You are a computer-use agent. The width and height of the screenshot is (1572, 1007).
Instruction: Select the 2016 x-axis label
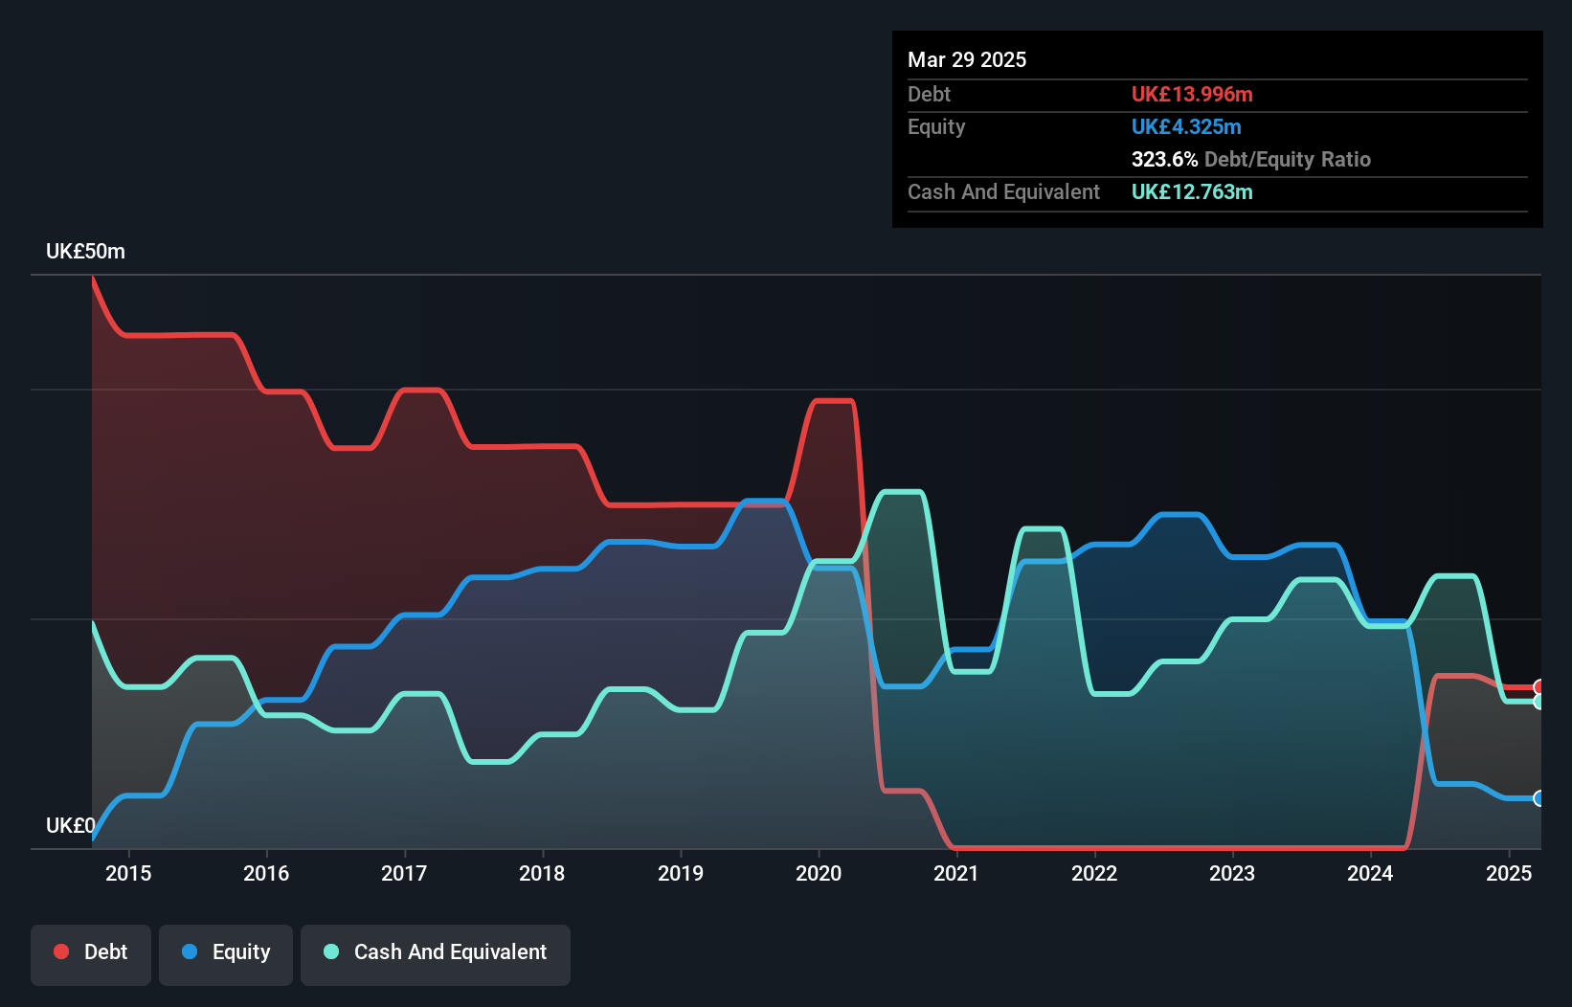point(266,873)
